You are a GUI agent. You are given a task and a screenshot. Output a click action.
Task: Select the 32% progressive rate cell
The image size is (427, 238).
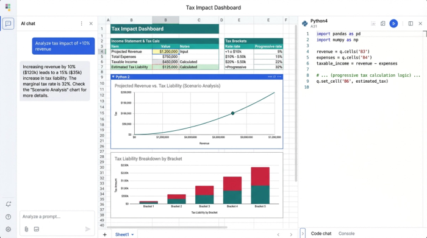point(268,67)
